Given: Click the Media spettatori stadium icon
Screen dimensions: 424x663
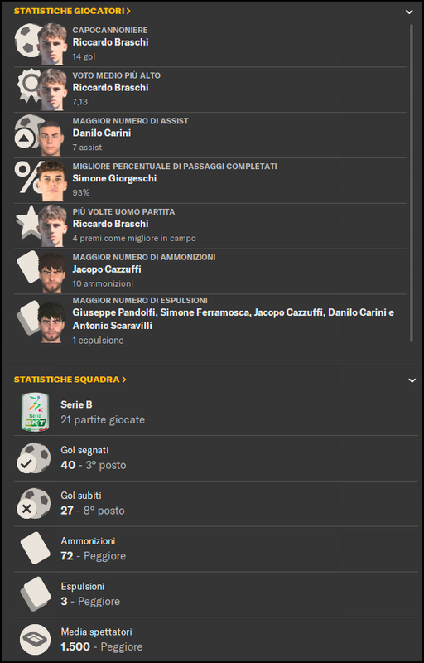Looking at the screenshot, I should click(x=35, y=639).
